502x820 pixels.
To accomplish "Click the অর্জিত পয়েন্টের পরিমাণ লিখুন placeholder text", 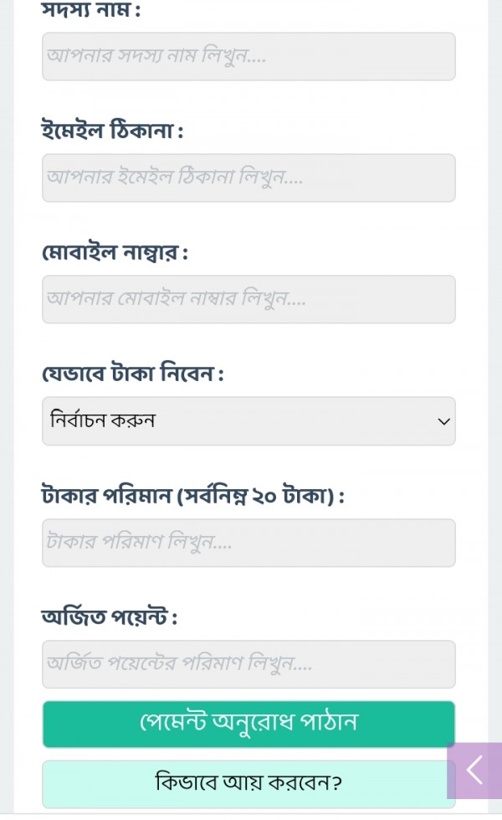I will (x=180, y=664).
